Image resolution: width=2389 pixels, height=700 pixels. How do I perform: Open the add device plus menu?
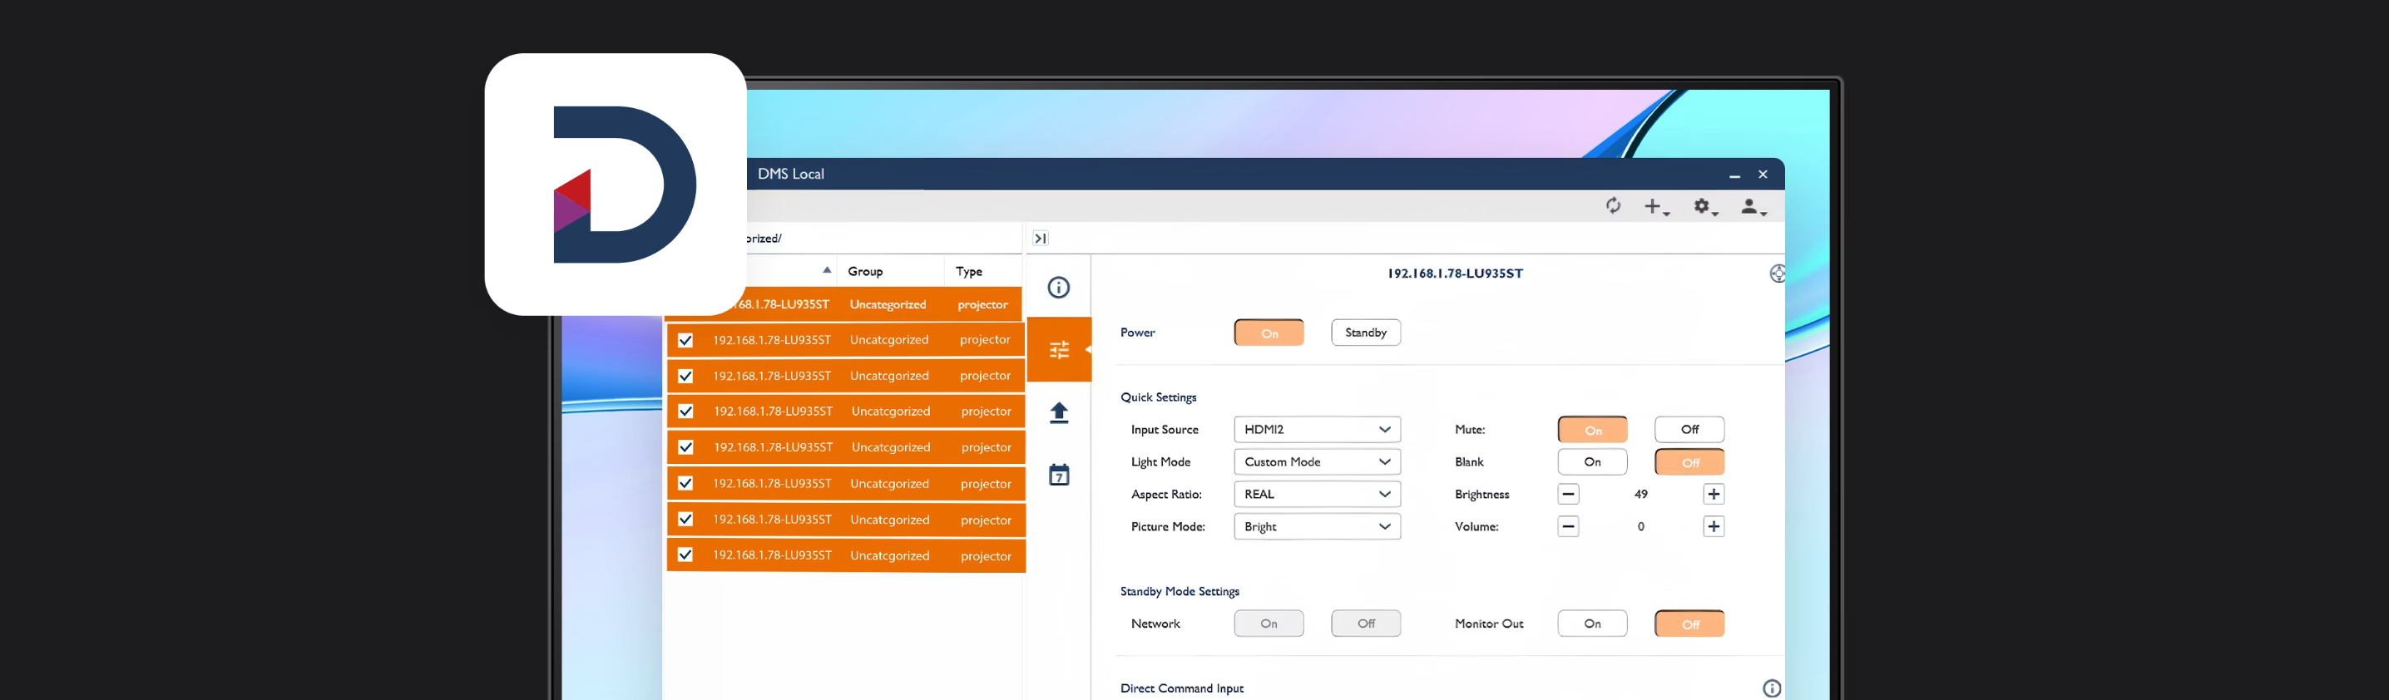tap(1655, 207)
